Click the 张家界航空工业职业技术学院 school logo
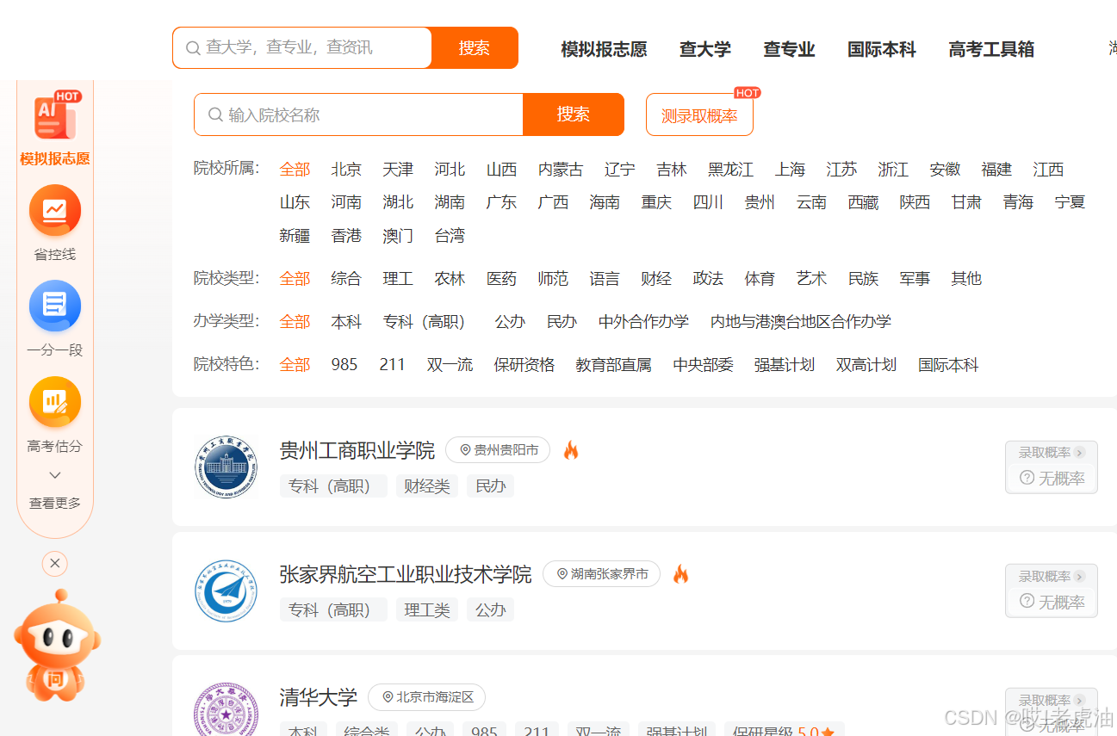Screen dimensions: 1117x736 (226, 591)
